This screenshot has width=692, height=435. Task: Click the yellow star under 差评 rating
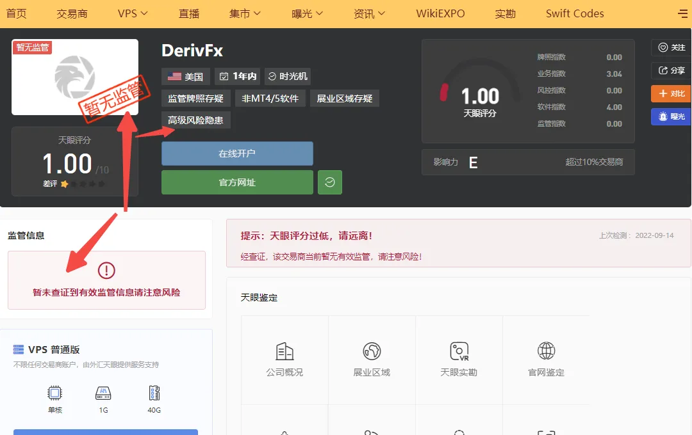(65, 184)
